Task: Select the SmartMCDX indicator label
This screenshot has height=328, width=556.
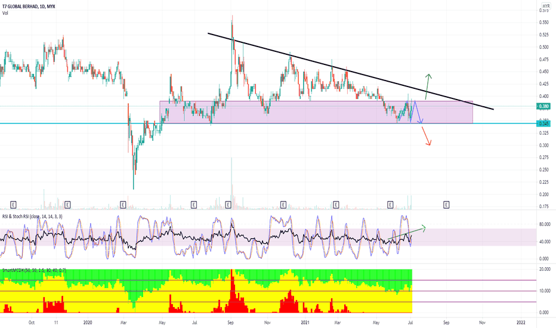Action: 34,270
